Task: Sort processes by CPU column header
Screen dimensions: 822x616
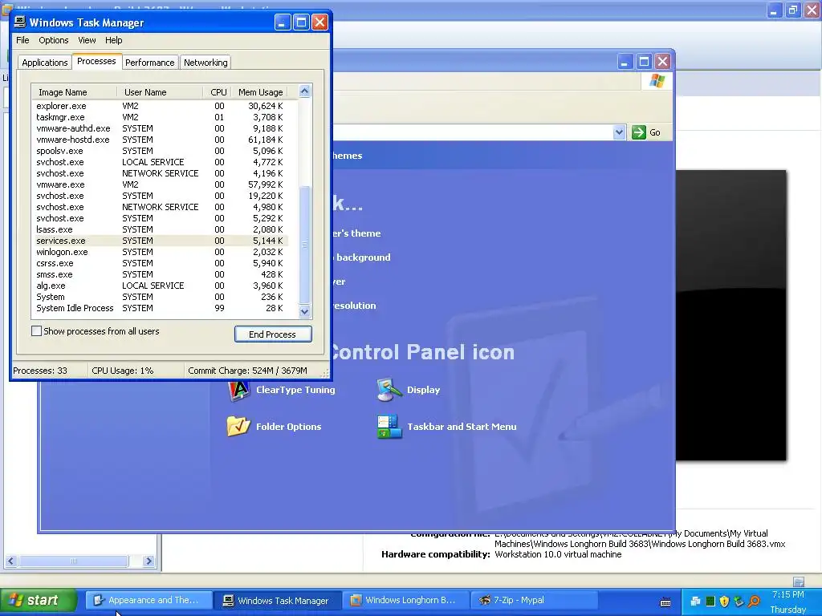Action: (x=217, y=92)
